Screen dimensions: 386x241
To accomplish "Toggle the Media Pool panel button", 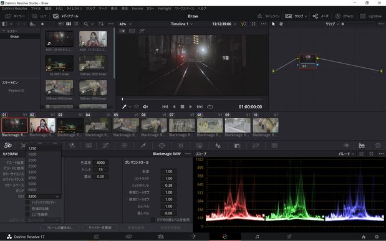I will (x=65, y=16).
